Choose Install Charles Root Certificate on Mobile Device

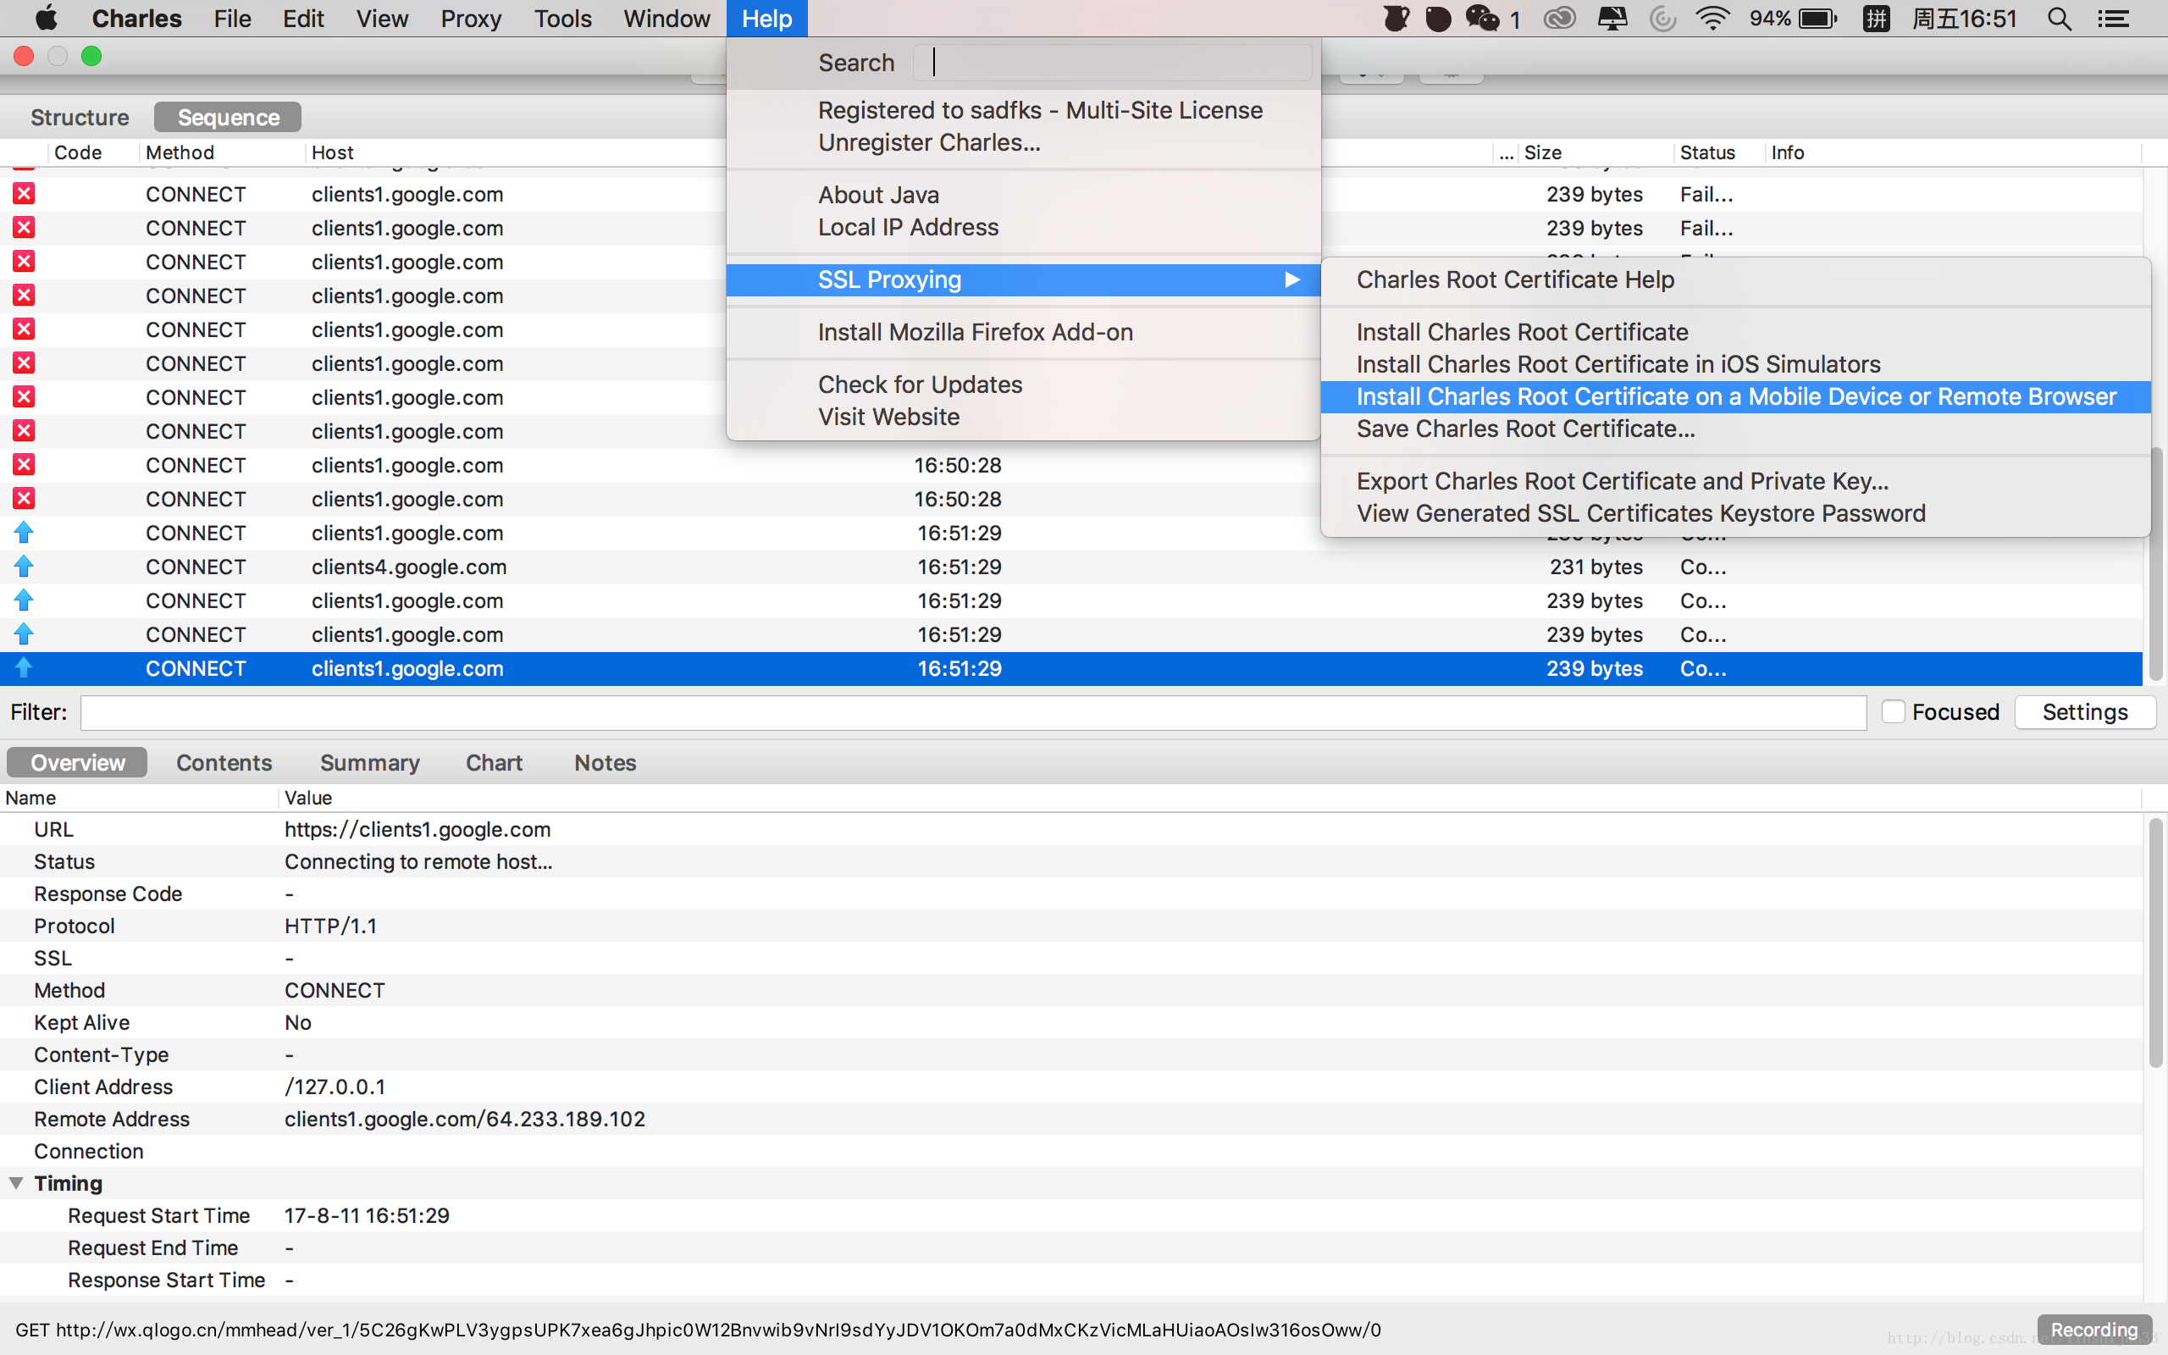pos(1735,396)
